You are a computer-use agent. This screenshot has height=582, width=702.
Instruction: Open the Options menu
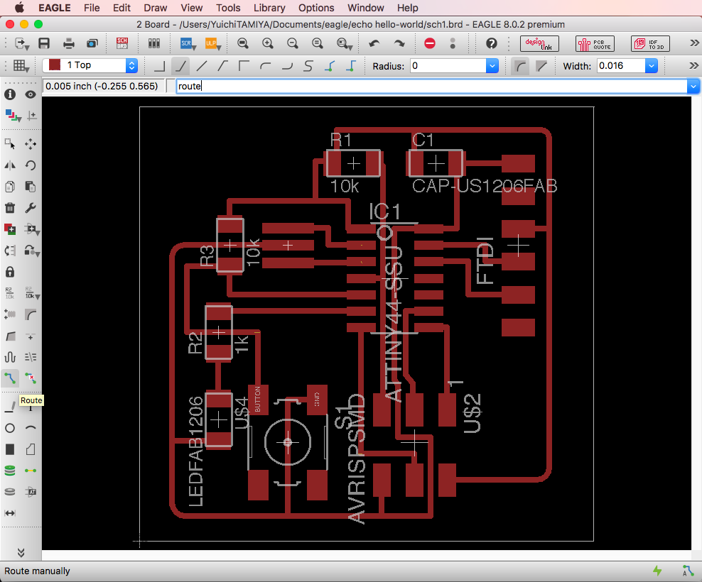point(316,8)
